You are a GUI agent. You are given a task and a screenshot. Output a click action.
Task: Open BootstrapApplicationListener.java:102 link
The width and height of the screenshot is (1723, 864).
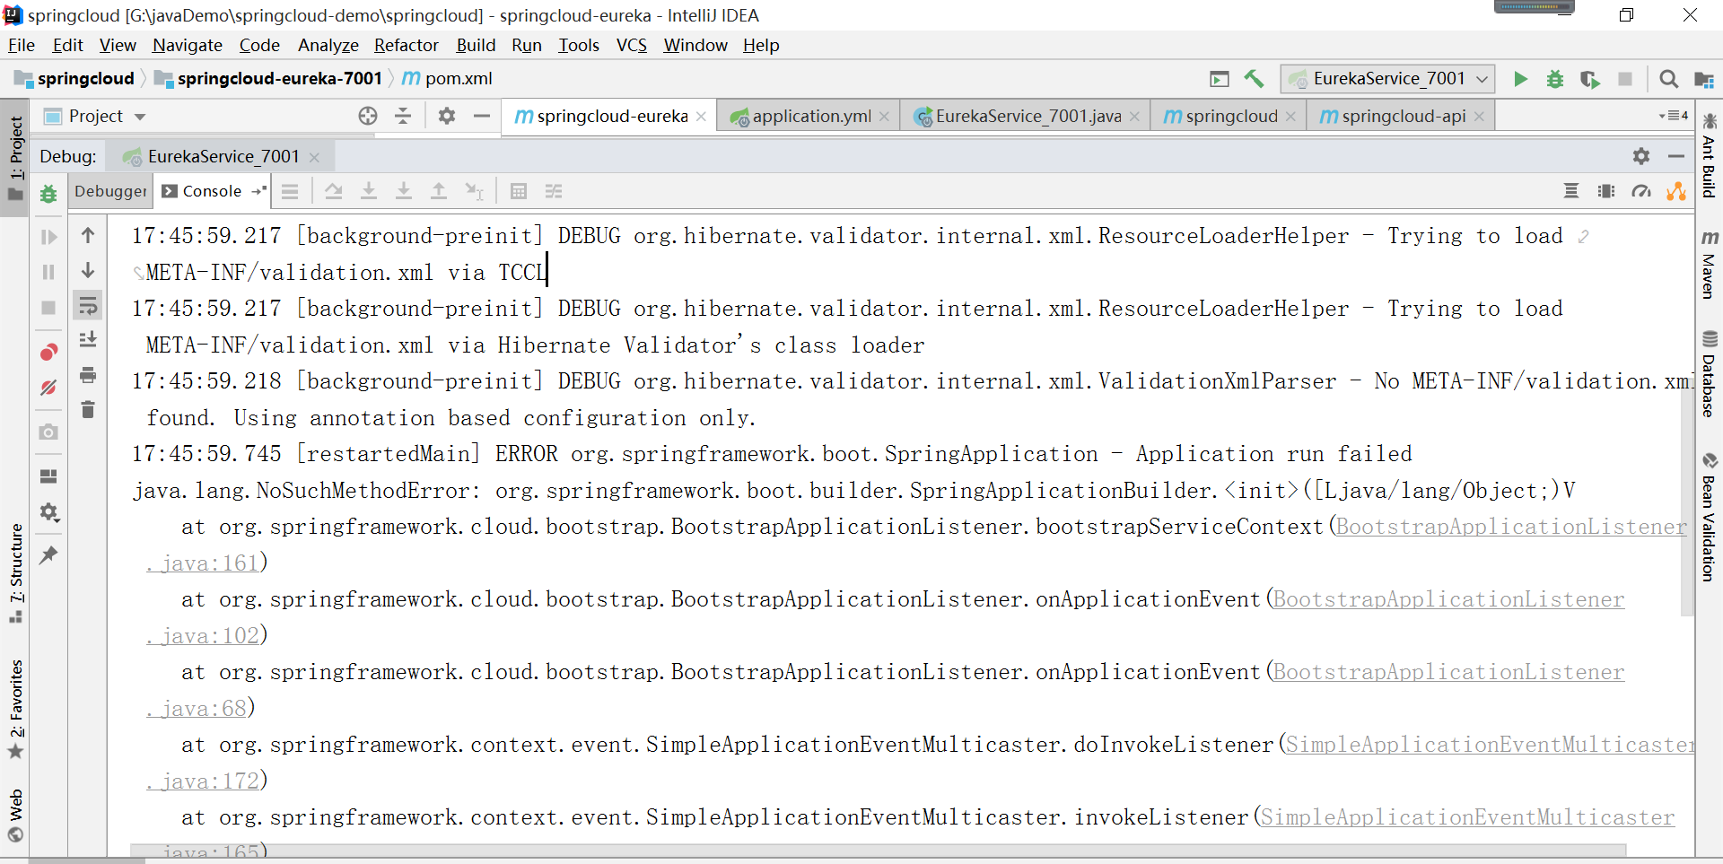(1448, 599)
